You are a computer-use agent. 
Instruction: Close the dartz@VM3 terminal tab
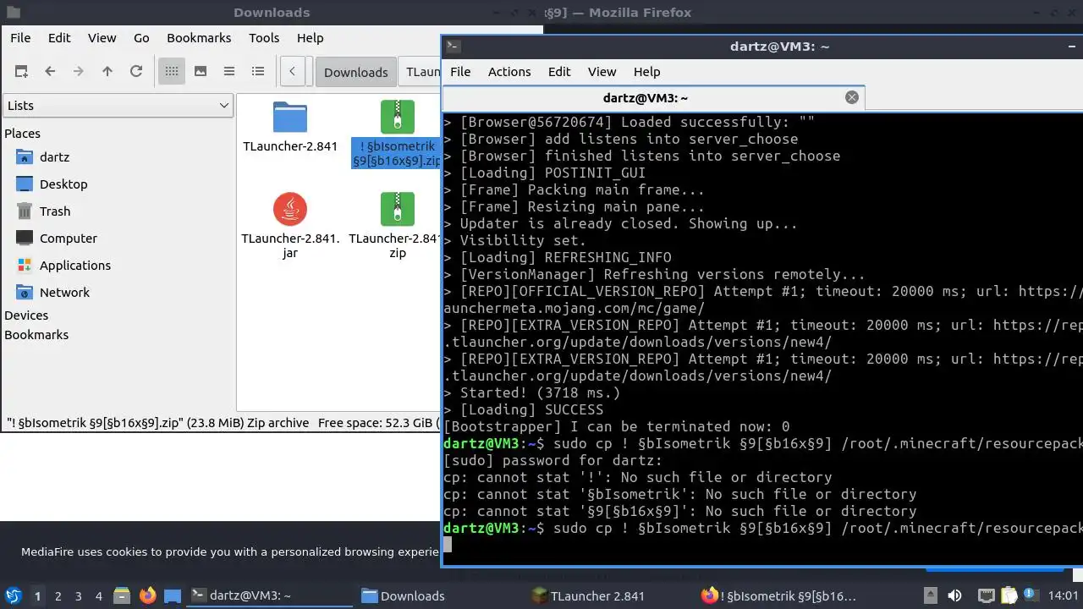[x=852, y=97]
